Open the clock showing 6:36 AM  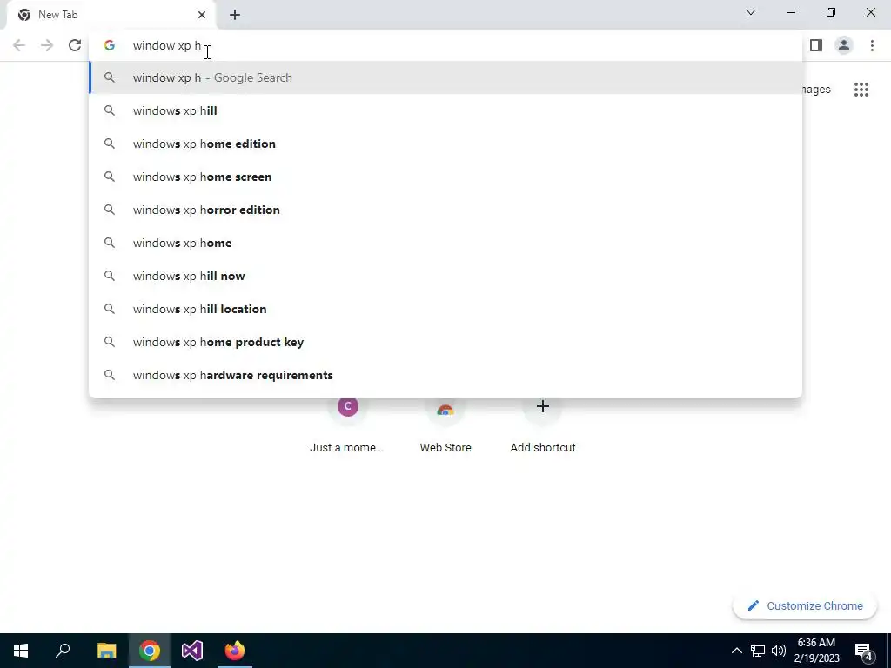click(816, 651)
